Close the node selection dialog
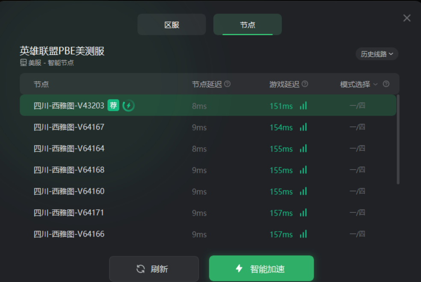Viewport: 421px width, 282px height. click(407, 18)
